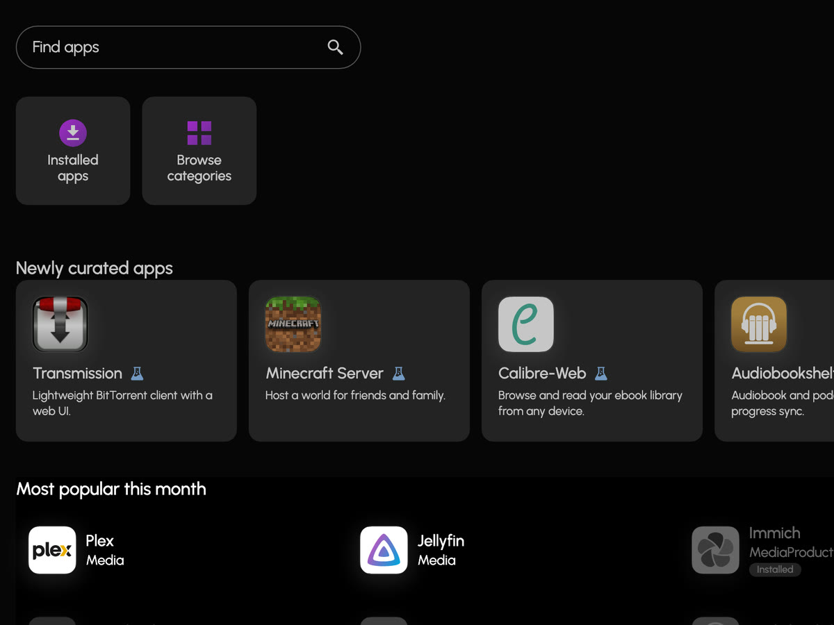
Task: Open the Browse categories tile
Action: point(199,151)
